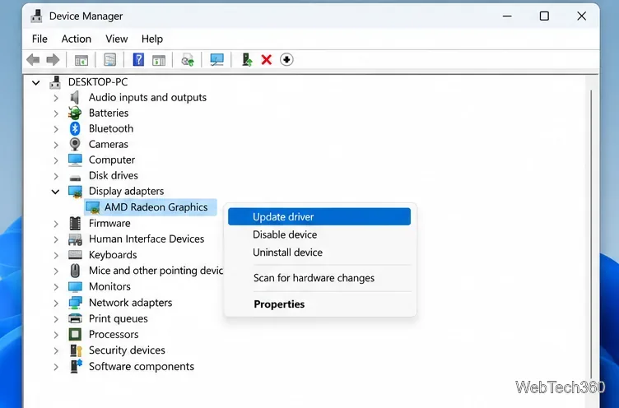619x408 pixels.
Task: Open the Help menu
Action: point(152,39)
